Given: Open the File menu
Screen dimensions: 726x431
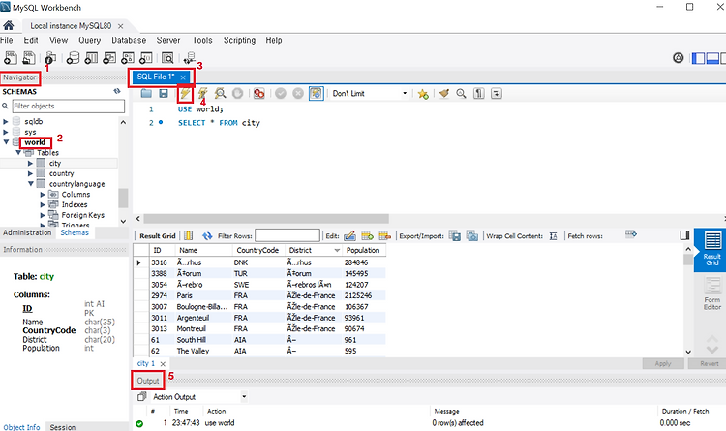Looking at the screenshot, I should point(7,40).
